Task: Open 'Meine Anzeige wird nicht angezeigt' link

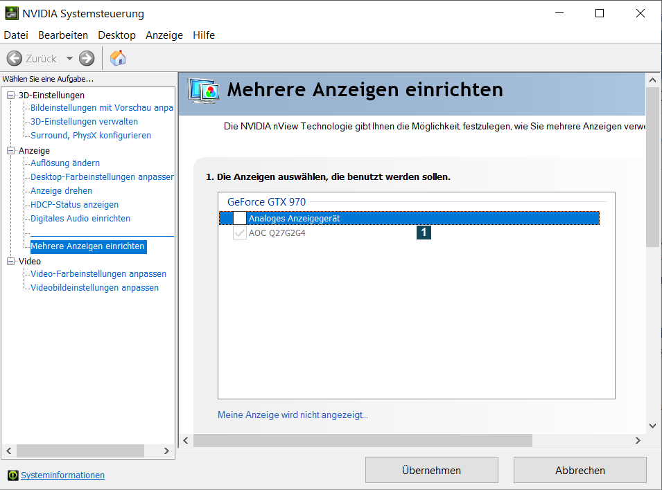Action: (293, 415)
